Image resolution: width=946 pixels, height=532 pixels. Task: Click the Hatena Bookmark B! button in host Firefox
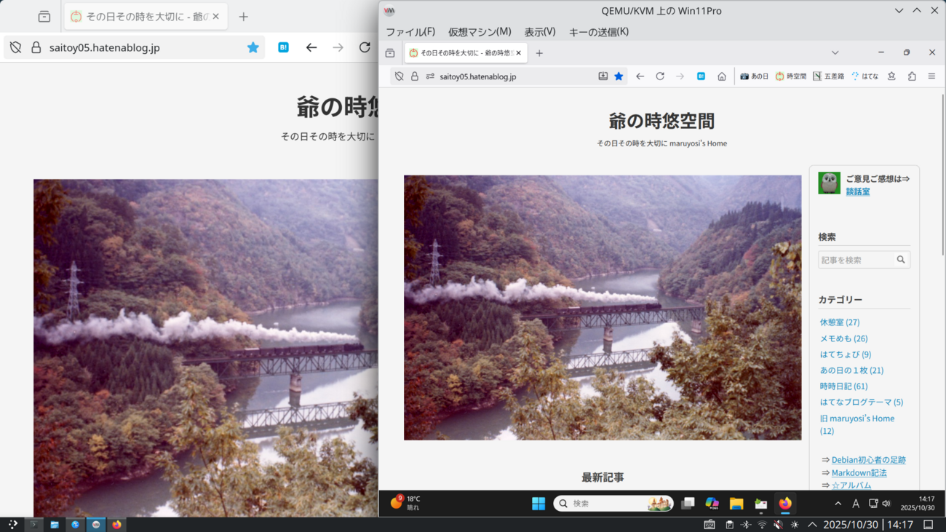283,47
